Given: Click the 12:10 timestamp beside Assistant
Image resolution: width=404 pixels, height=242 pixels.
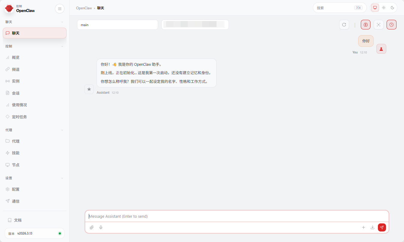Looking at the screenshot, I should point(115,92).
